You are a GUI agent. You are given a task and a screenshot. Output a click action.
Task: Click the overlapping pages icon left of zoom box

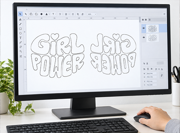[78, 14]
